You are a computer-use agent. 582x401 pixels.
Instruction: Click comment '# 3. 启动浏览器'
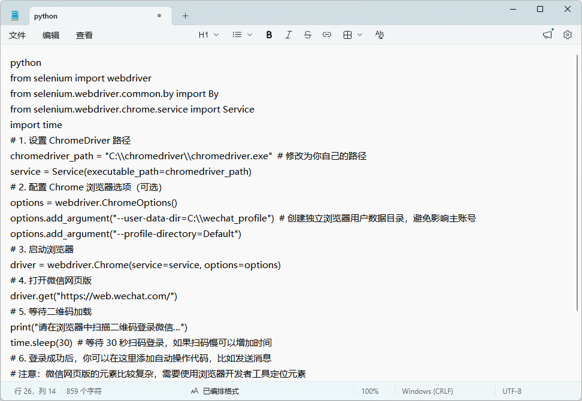point(42,250)
